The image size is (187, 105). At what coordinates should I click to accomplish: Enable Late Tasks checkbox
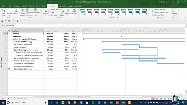click(x=49, y=15)
